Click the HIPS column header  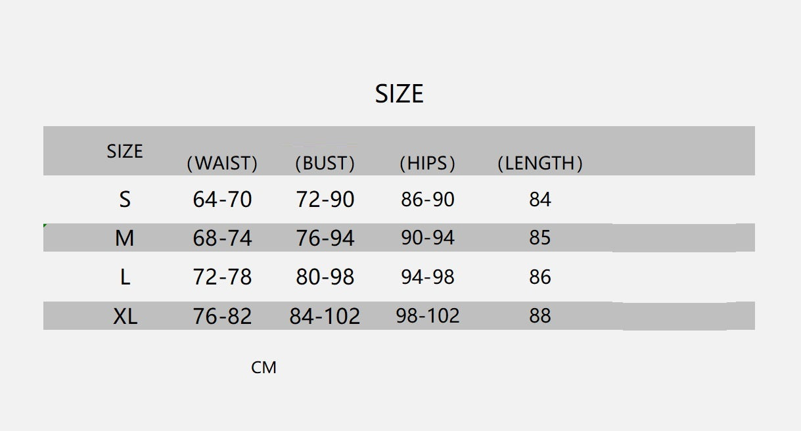point(427,164)
